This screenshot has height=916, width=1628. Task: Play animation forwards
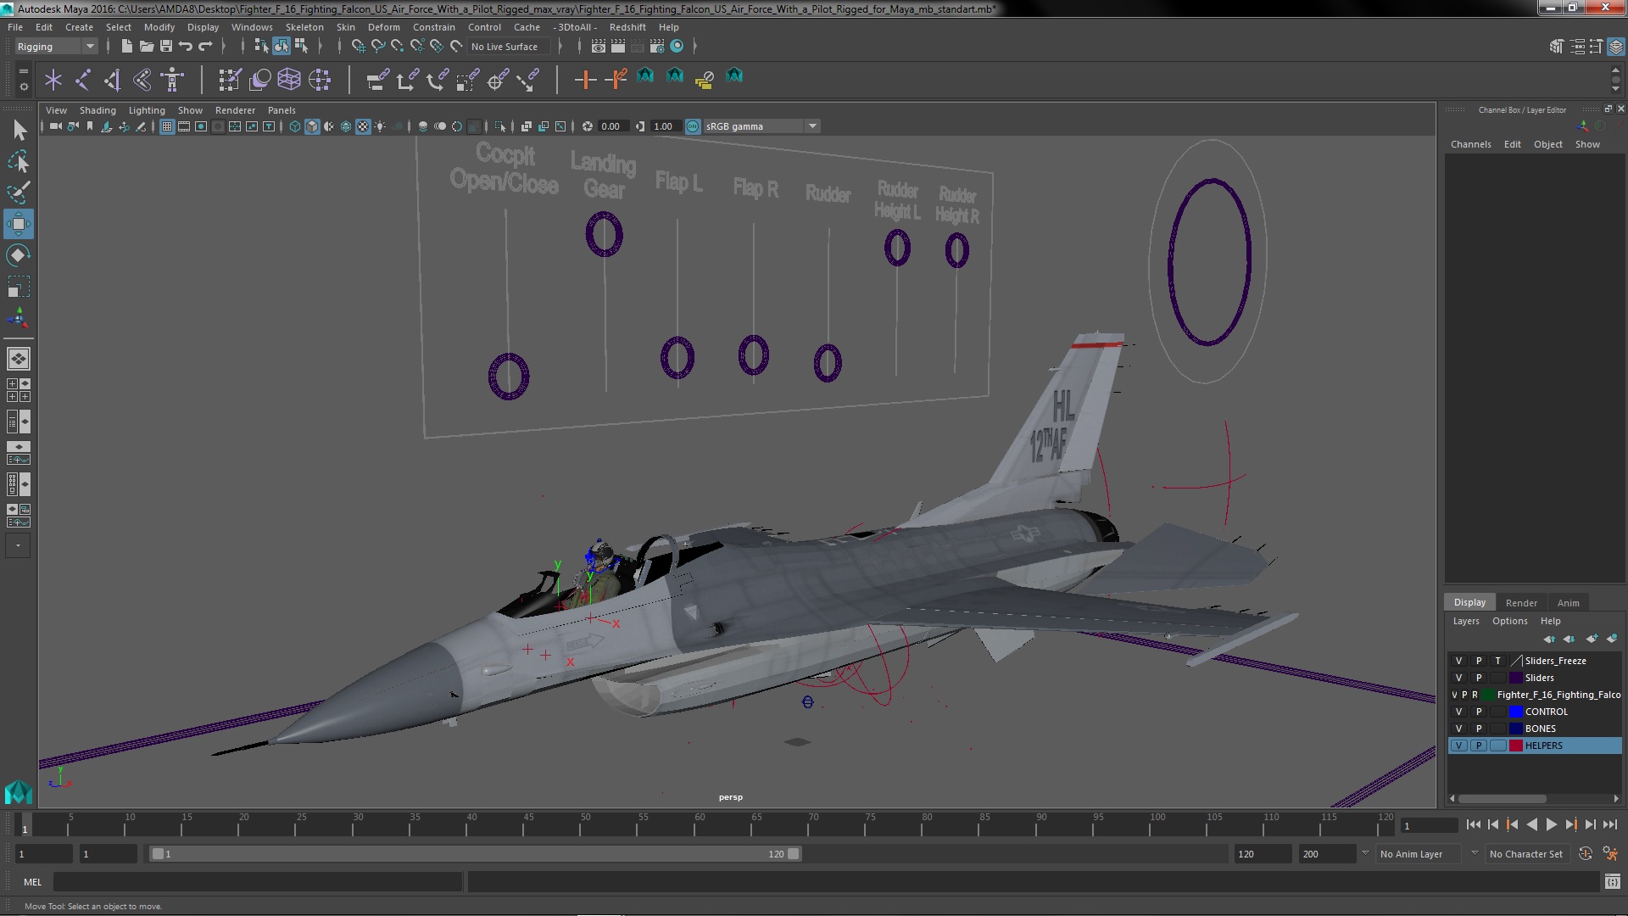coord(1551,824)
